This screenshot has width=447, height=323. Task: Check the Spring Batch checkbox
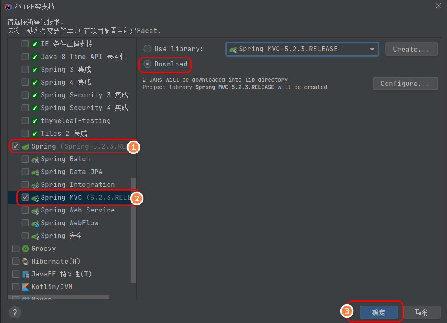[x=26, y=159]
